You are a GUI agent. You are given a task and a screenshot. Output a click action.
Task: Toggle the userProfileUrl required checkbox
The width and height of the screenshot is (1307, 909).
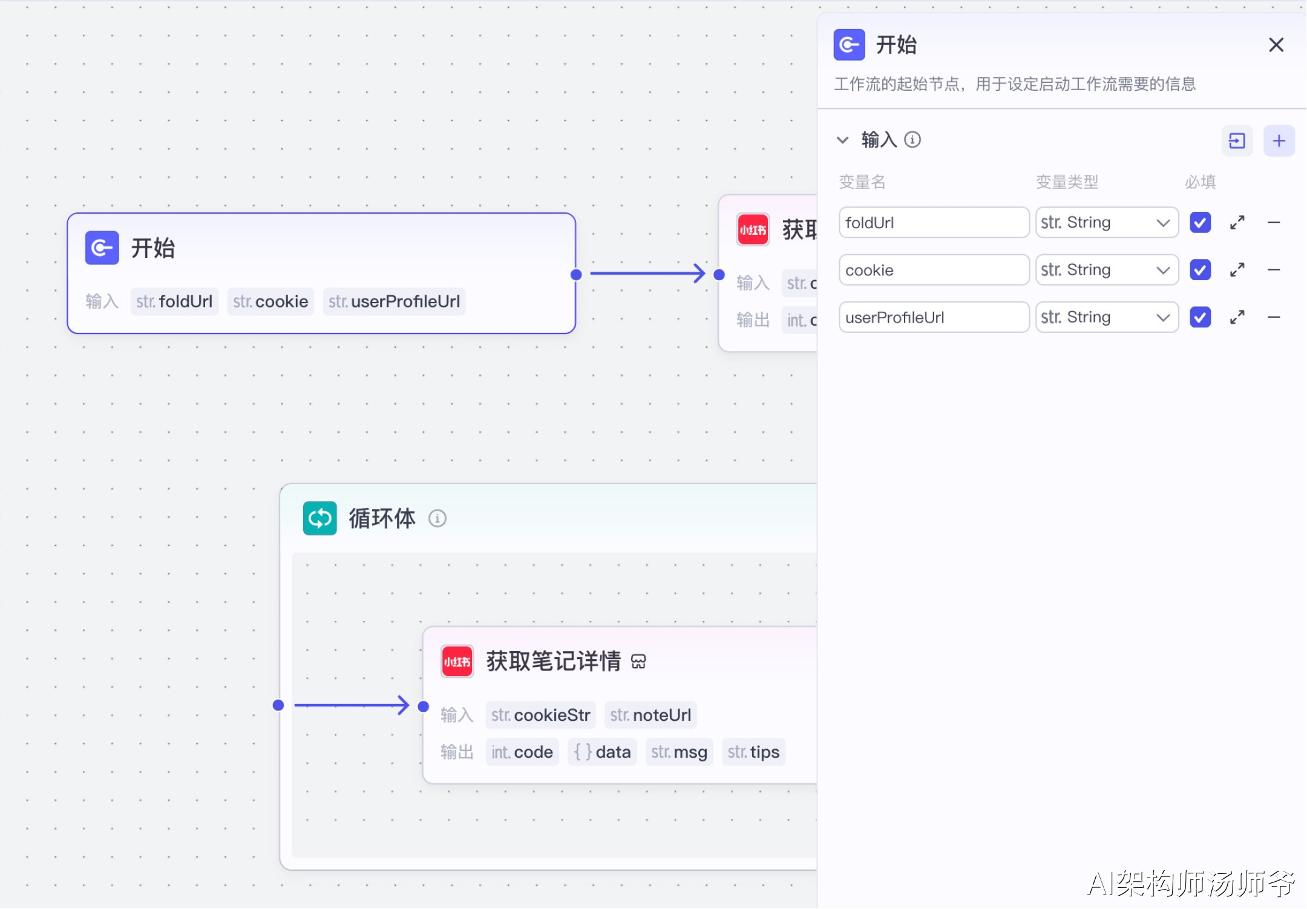tap(1200, 317)
